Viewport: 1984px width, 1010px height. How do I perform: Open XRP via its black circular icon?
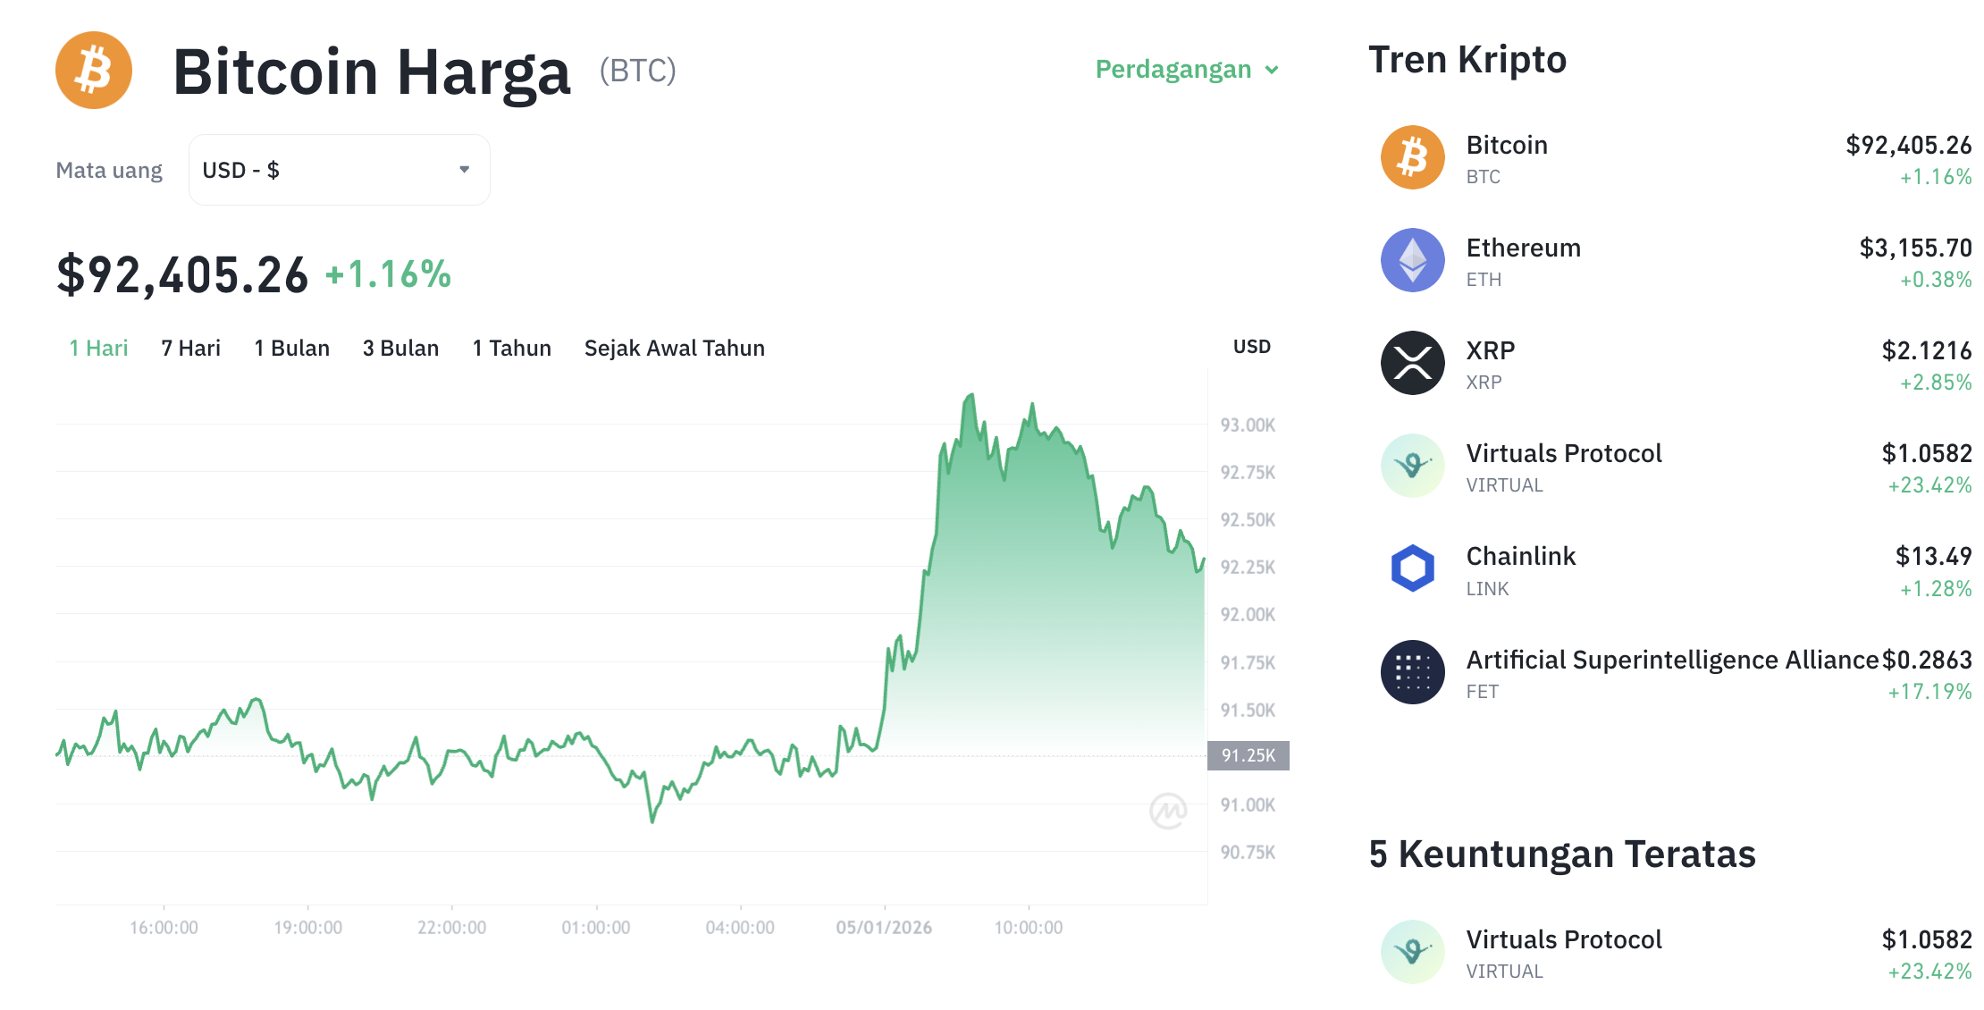coord(1412,363)
